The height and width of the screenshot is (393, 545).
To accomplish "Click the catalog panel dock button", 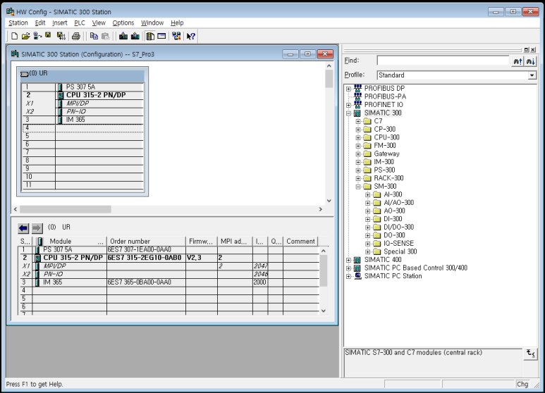I will point(527,49).
